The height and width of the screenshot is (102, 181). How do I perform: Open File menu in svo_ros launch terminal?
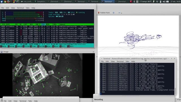pos(102,61)
